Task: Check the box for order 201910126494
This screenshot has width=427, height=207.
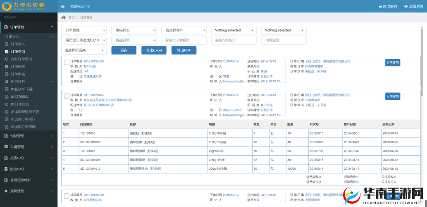Action: pos(67,96)
